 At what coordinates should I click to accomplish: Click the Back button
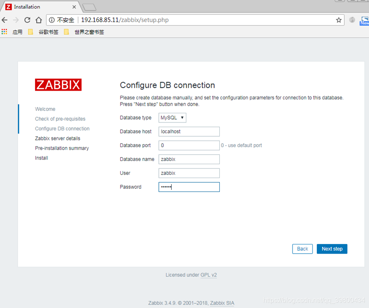(303, 249)
